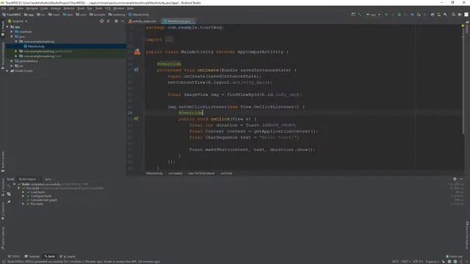The image size is (470, 264).
Task: Expand the Configure build node
Action: (x=23, y=196)
